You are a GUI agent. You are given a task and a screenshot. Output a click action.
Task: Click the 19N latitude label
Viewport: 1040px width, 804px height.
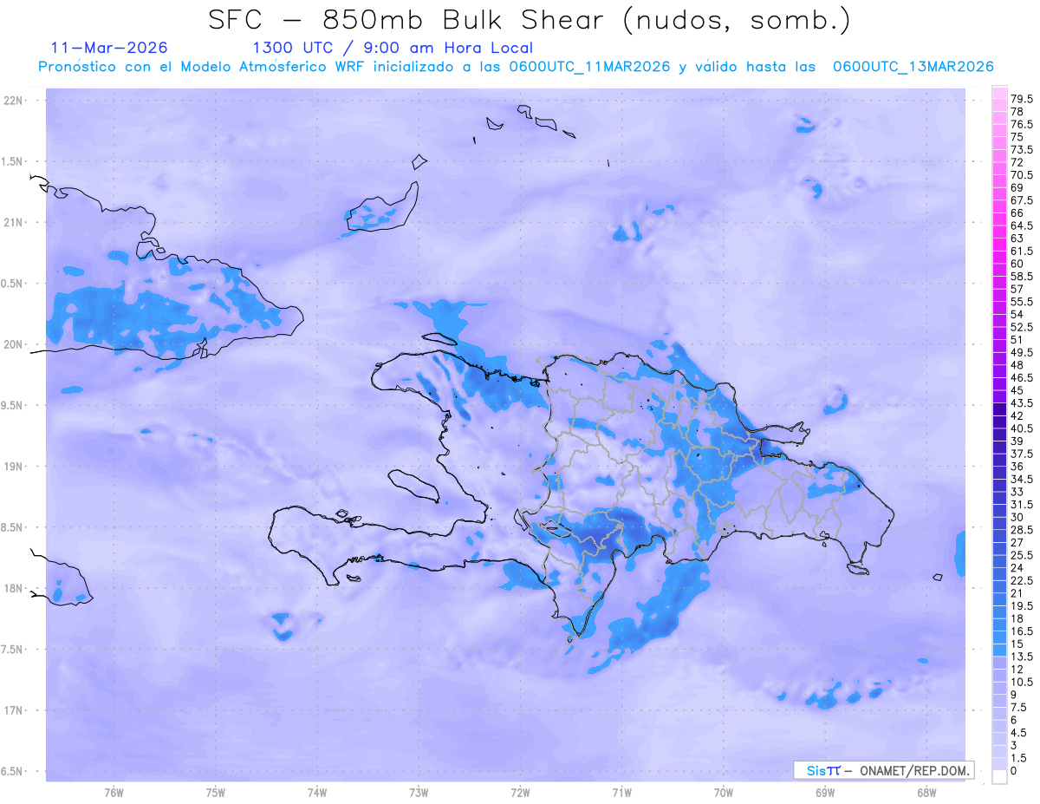tap(15, 466)
